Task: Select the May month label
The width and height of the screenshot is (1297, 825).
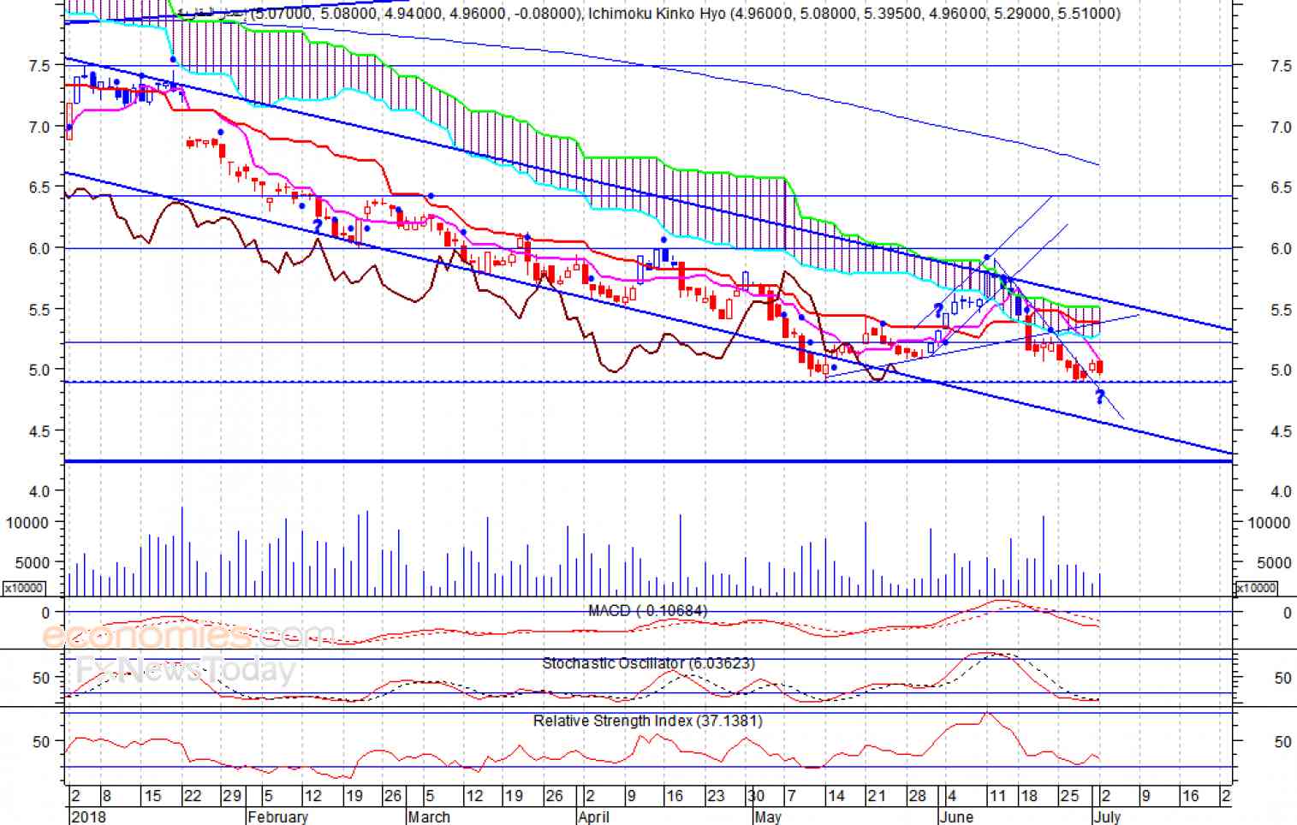Action: tap(768, 816)
